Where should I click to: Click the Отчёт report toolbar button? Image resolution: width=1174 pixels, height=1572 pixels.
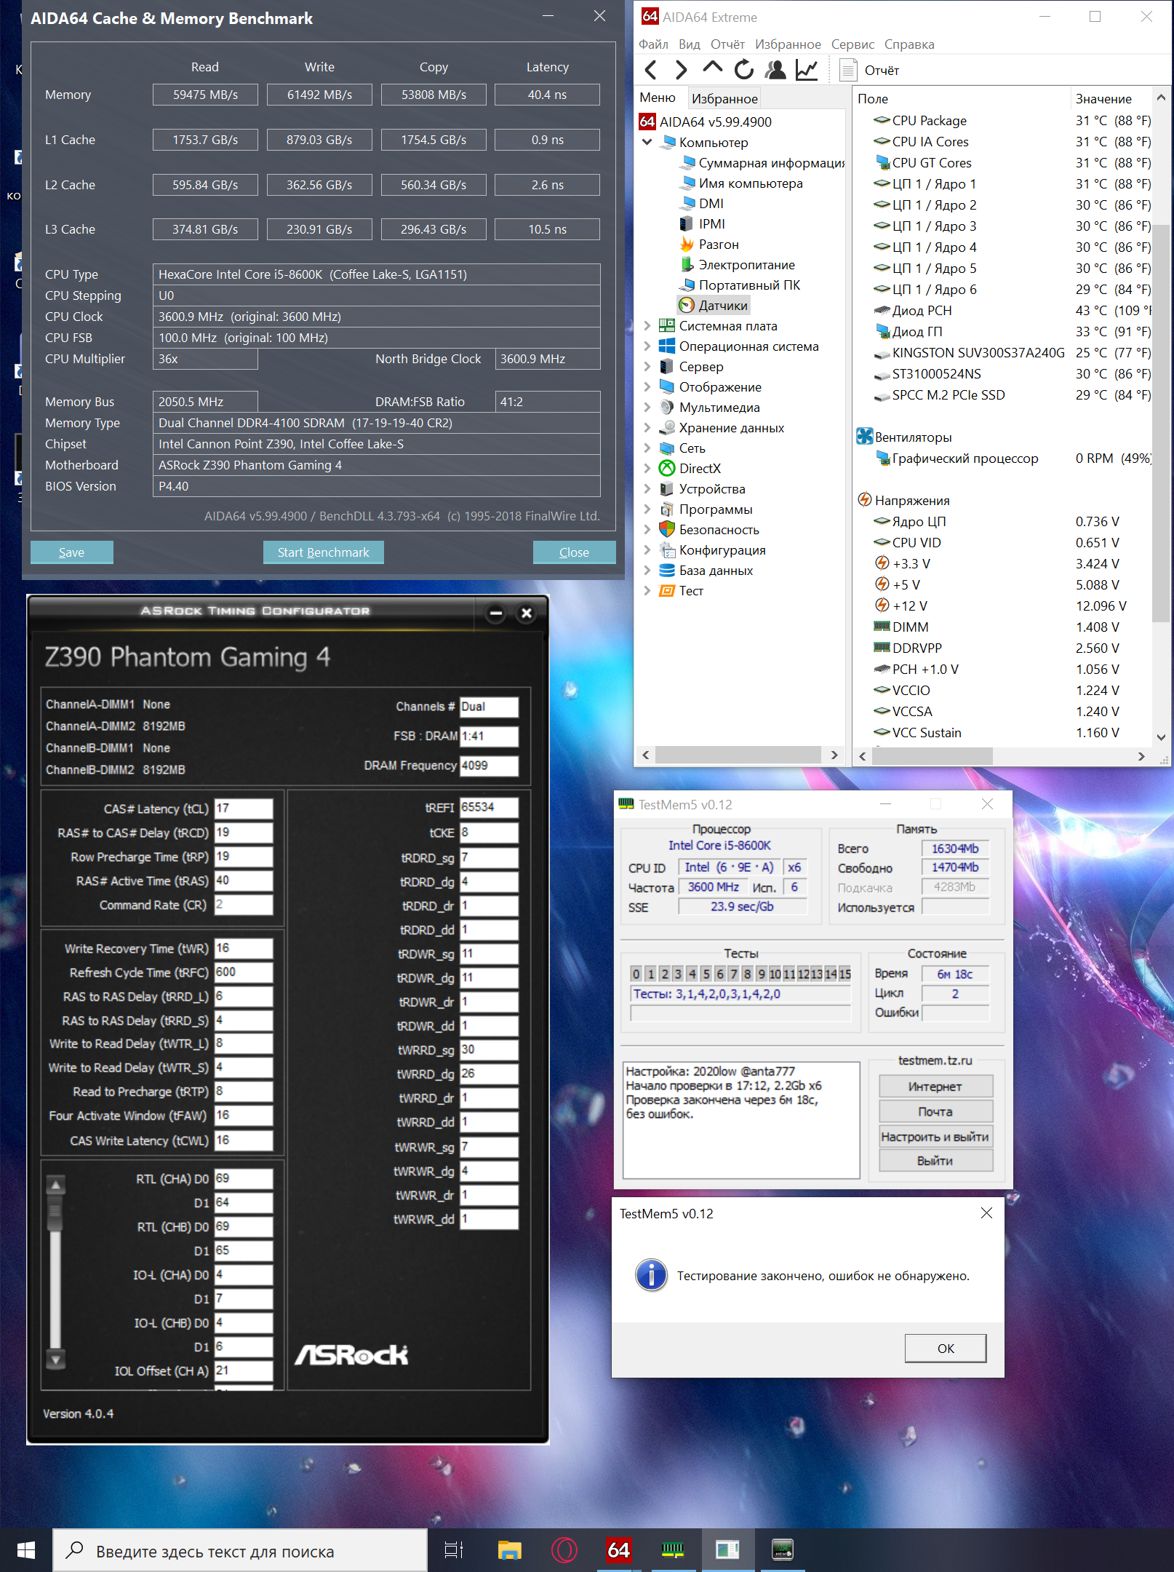click(869, 70)
